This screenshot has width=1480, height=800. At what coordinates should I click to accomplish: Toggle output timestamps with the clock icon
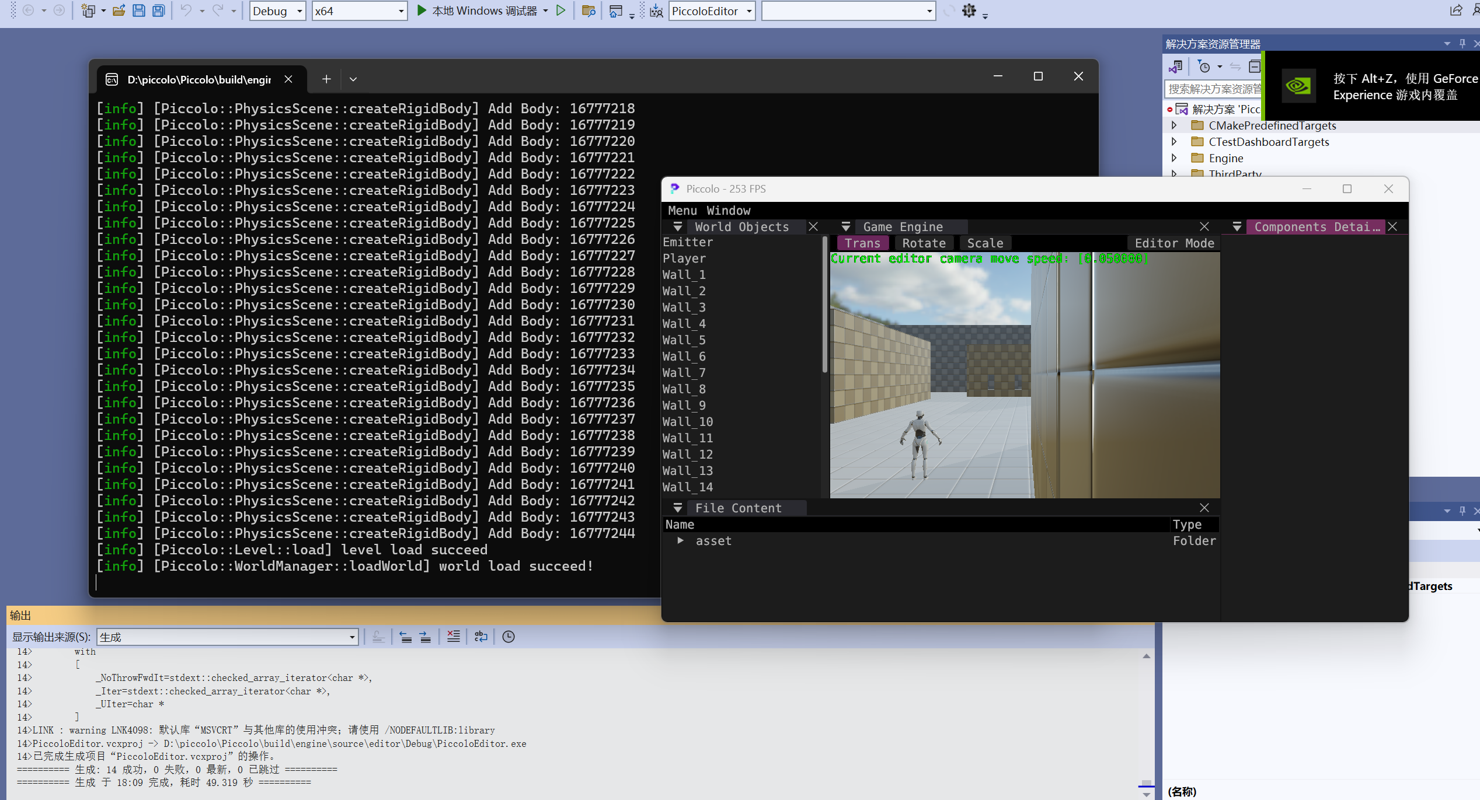point(509,637)
